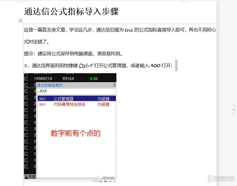Click the 美股 tab in the screenshot
Image resolution: width=237 pixels, height=186 pixels.
pyautogui.click(x=32, y=176)
